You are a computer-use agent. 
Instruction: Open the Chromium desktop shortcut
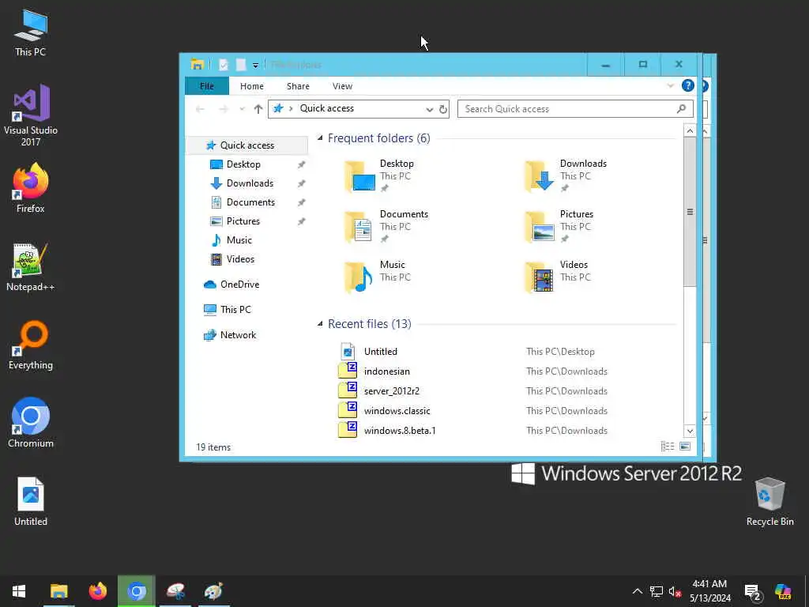pos(31,423)
